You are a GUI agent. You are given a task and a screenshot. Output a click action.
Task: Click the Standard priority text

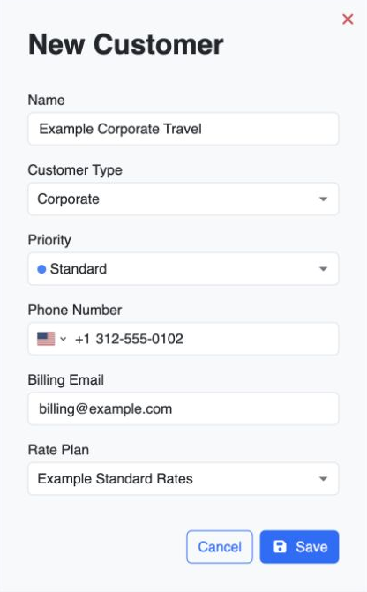pos(79,269)
